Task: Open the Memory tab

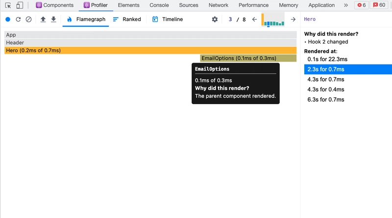Action: 289,5
